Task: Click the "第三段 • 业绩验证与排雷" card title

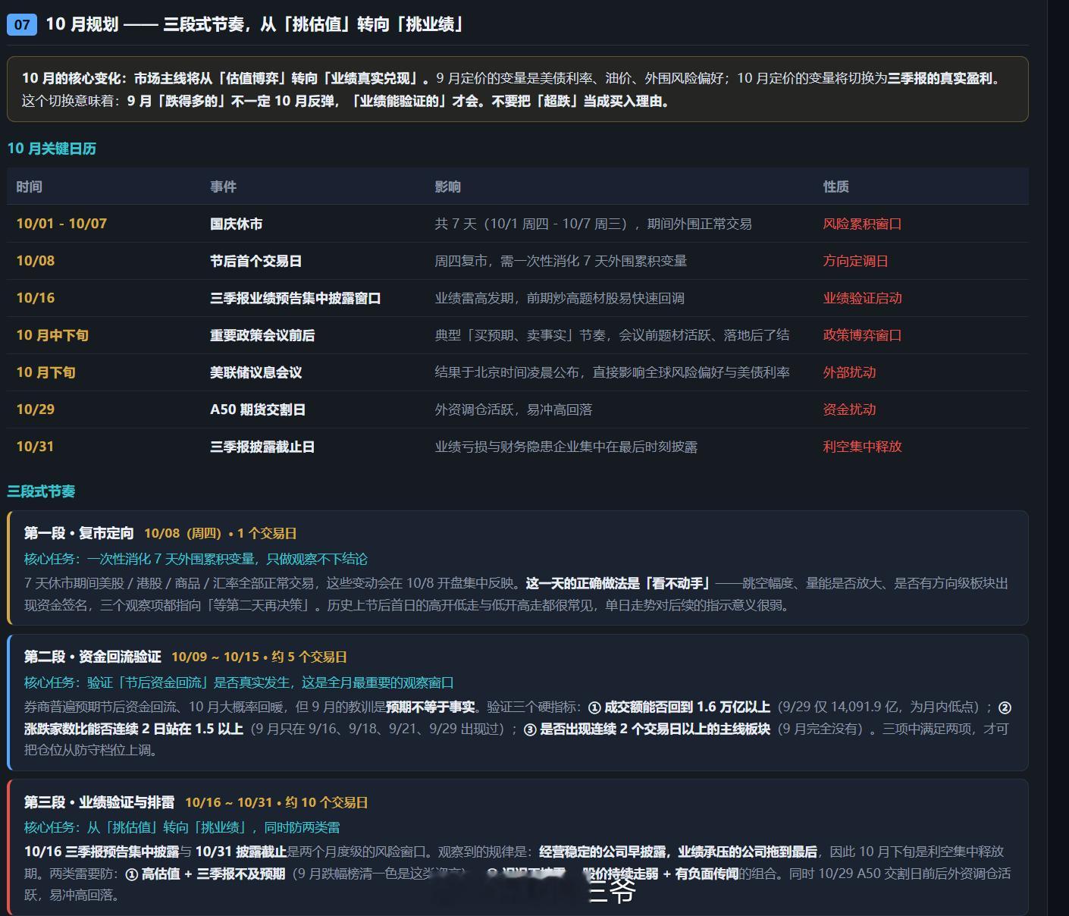Action: [x=99, y=802]
